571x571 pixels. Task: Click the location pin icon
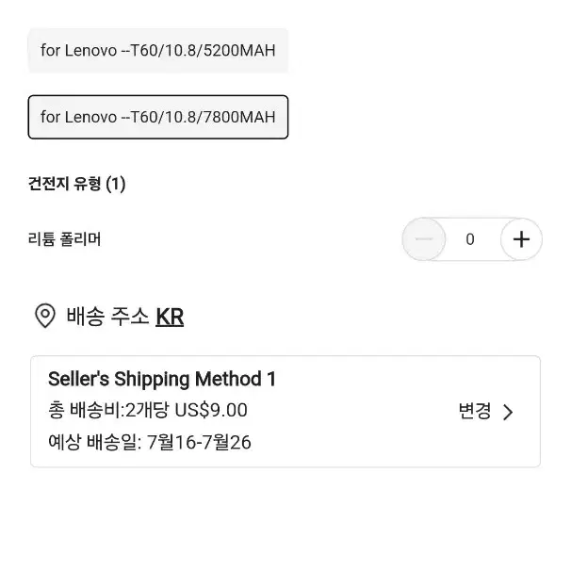tap(45, 316)
